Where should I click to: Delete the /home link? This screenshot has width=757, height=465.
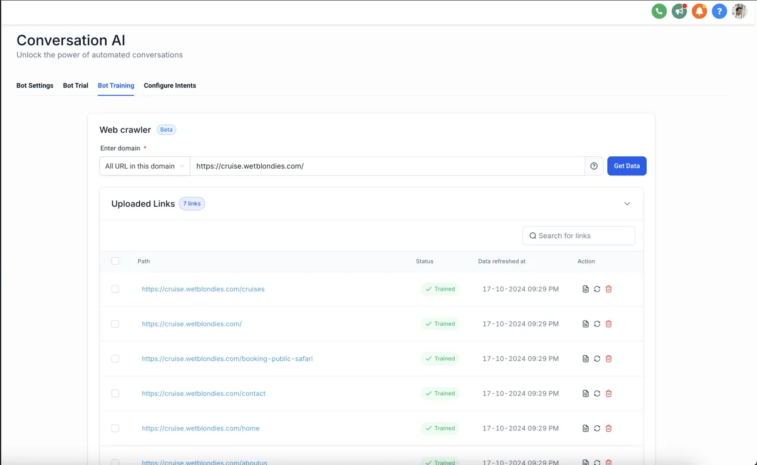609,428
